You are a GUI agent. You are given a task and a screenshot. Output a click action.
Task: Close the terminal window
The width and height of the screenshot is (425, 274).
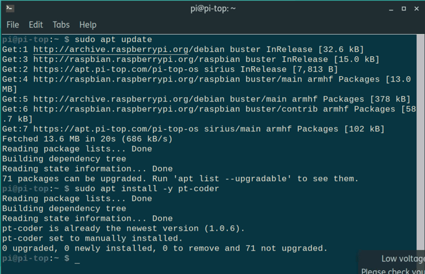pyautogui.click(x=416, y=9)
